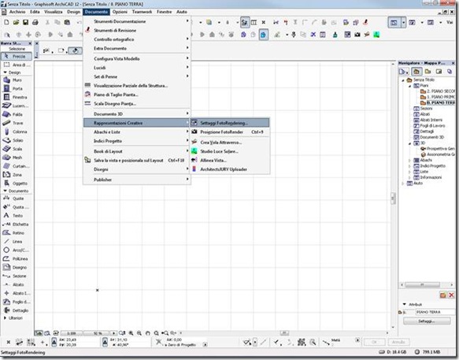Open the Publisher submenu
Screen dimensions: 459x360
137,180
